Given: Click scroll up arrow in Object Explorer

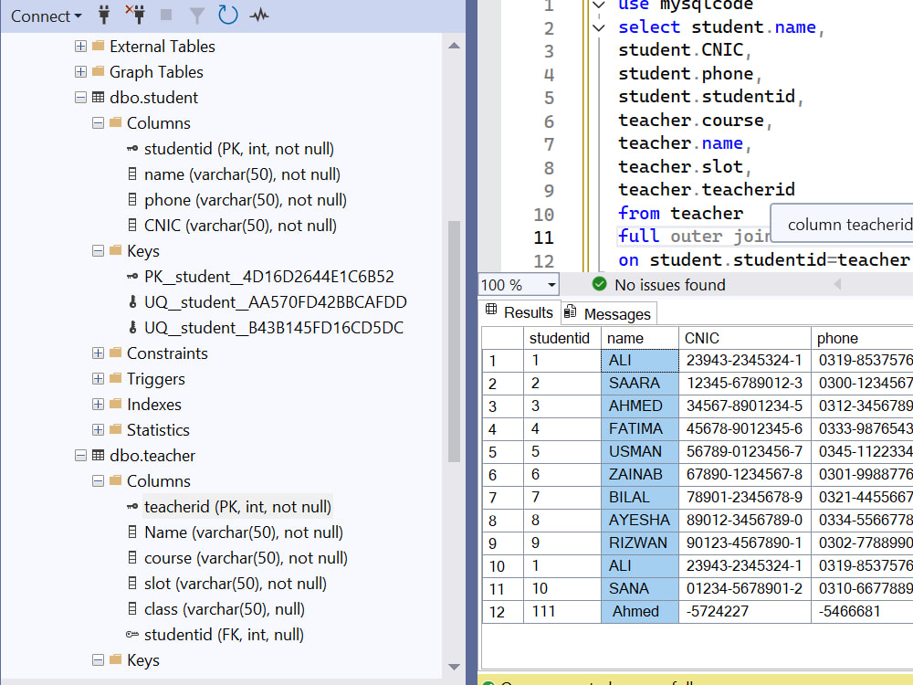Looking at the screenshot, I should click(454, 46).
